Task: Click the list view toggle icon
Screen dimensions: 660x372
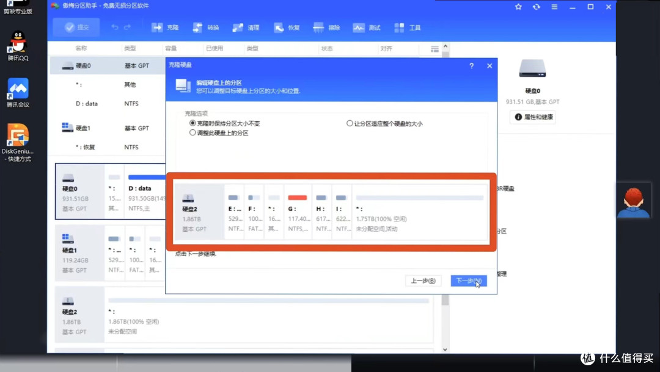Action: pos(435,49)
